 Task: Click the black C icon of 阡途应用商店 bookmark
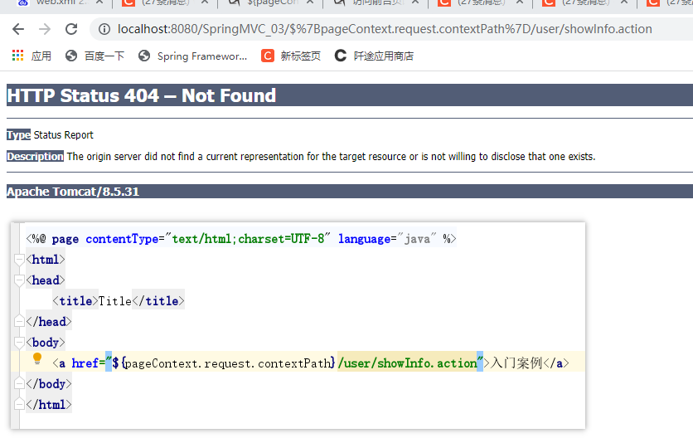tap(341, 56)
